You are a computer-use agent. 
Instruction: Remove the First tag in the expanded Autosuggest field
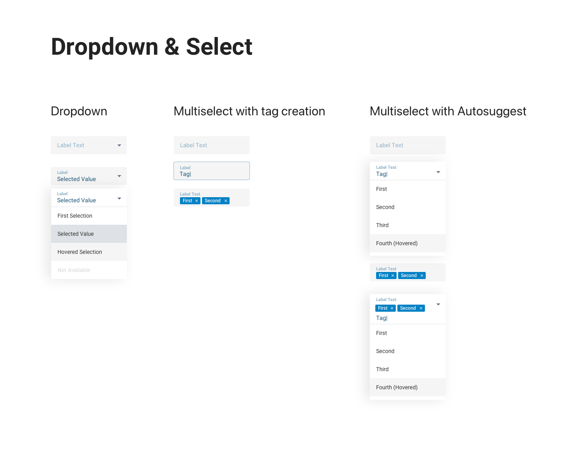click(x=392, y=308)
